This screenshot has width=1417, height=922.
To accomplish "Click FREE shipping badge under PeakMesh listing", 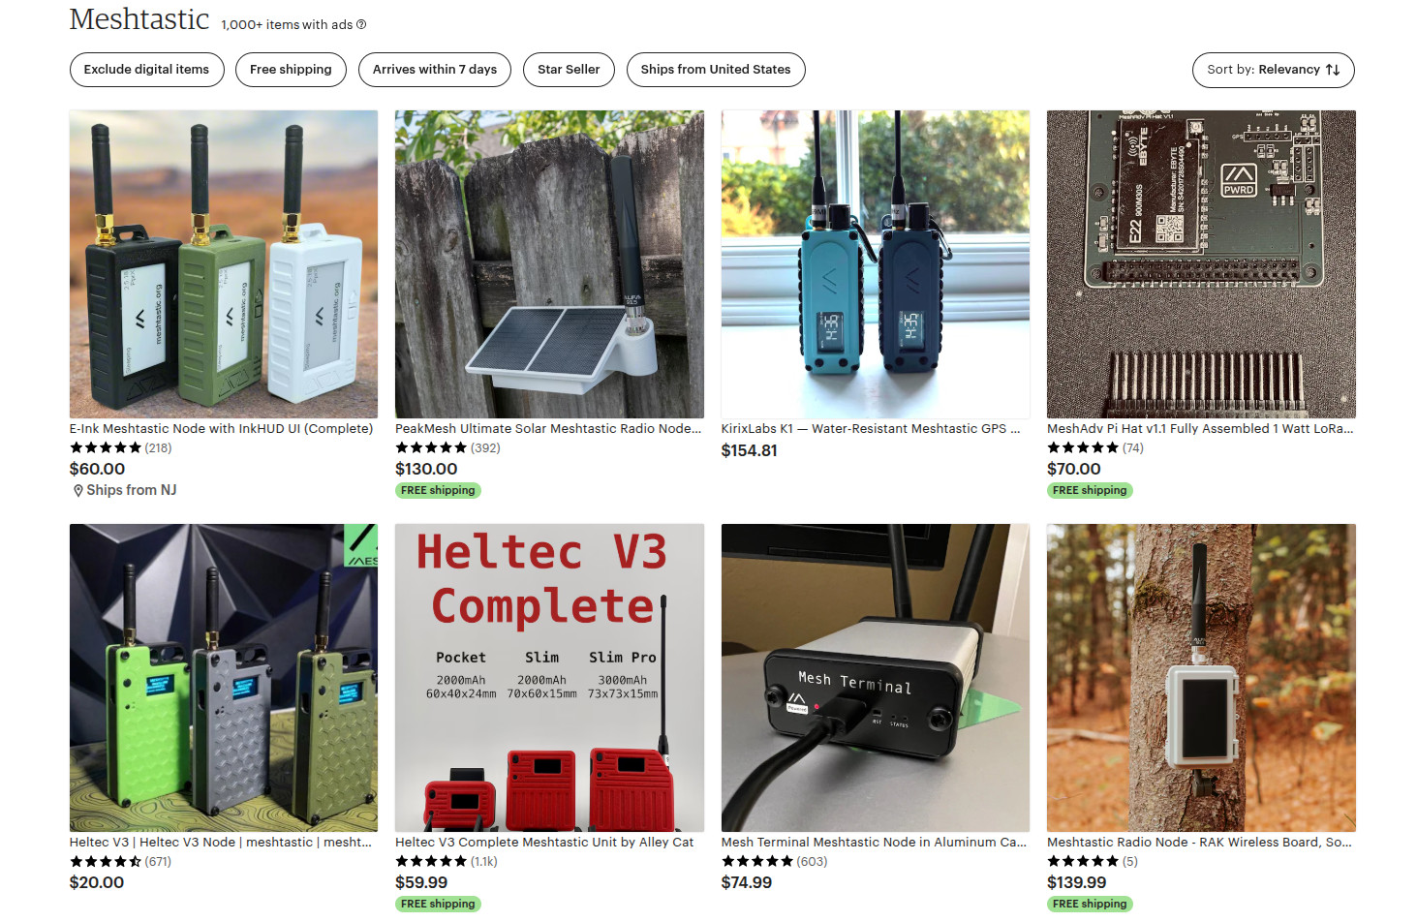I will 438,491.
